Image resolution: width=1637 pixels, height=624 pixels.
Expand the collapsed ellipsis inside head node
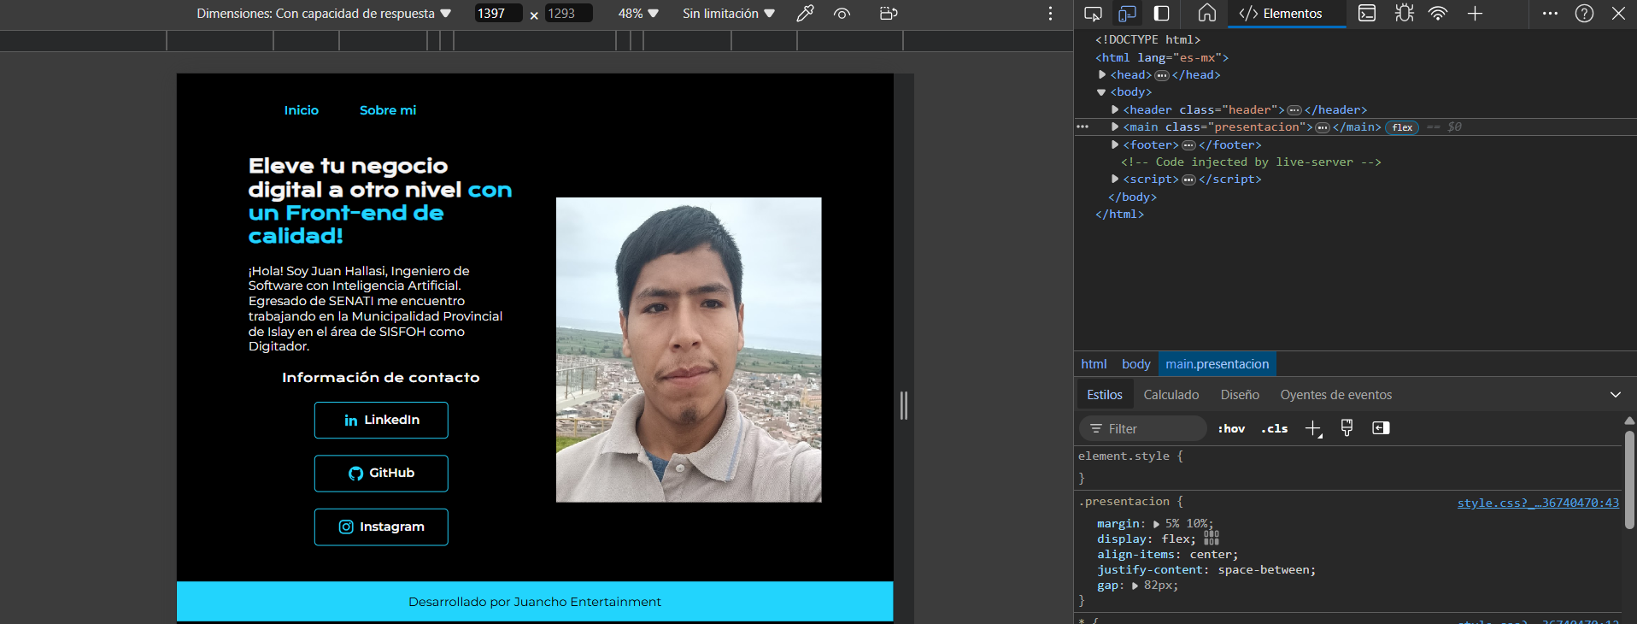pyautogui.click(x=1162, y=75)
